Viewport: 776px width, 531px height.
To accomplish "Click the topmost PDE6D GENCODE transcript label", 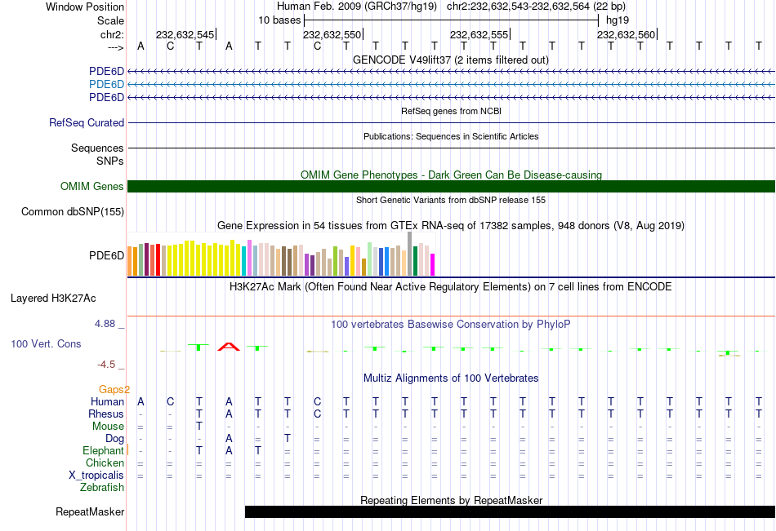I will (106, 72).
